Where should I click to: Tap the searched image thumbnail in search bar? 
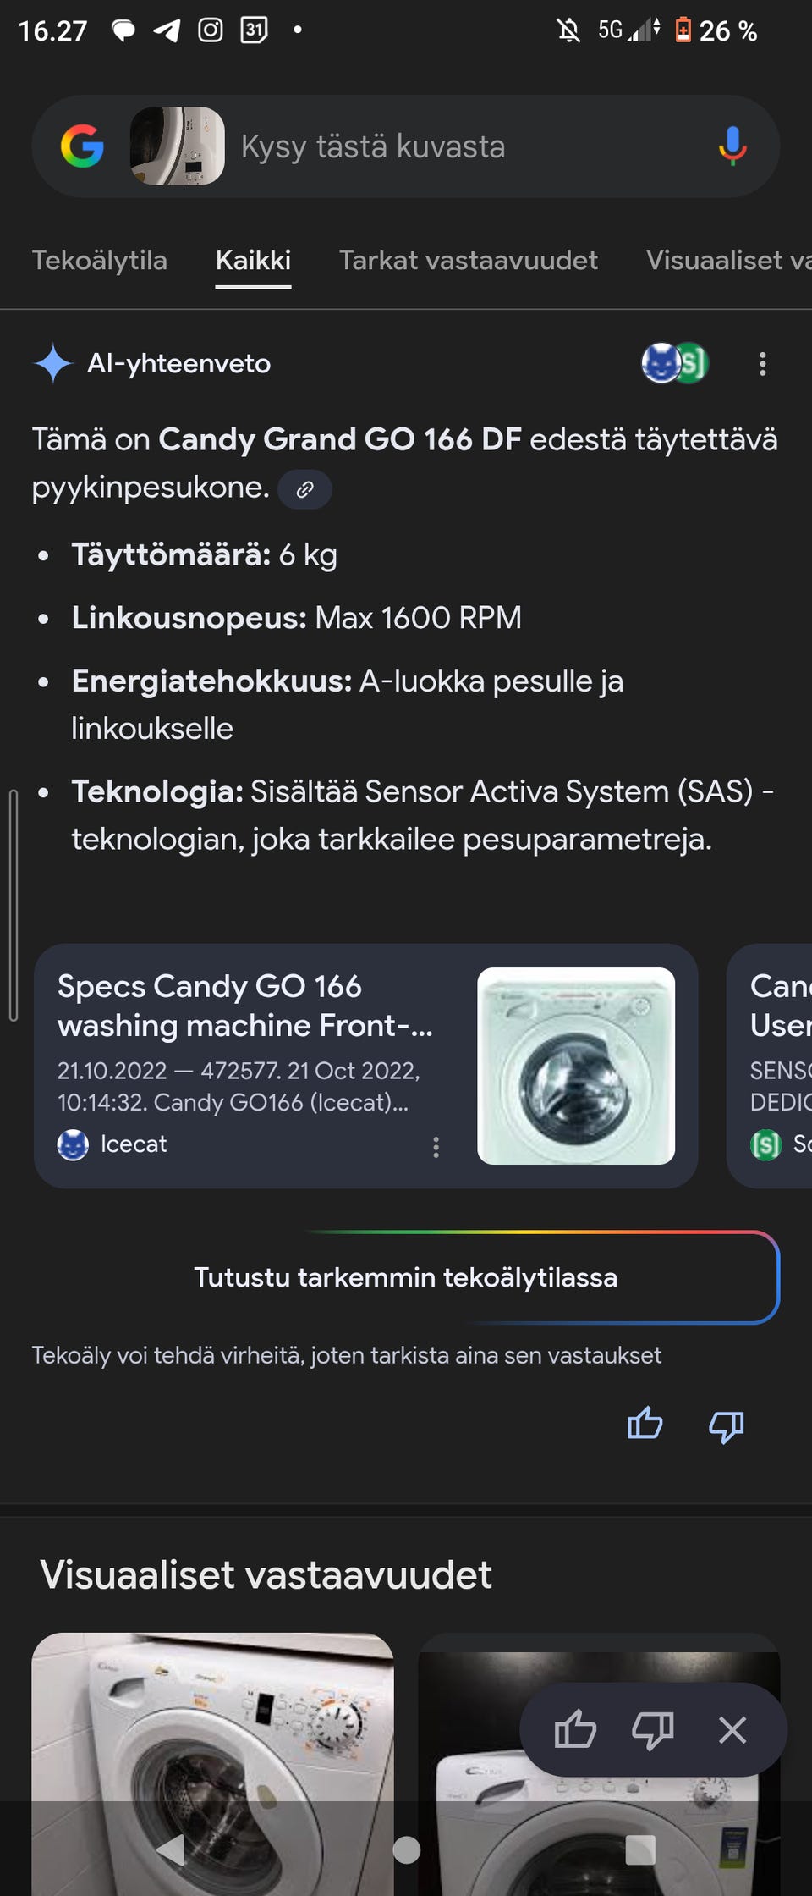(x=178, y=146)
